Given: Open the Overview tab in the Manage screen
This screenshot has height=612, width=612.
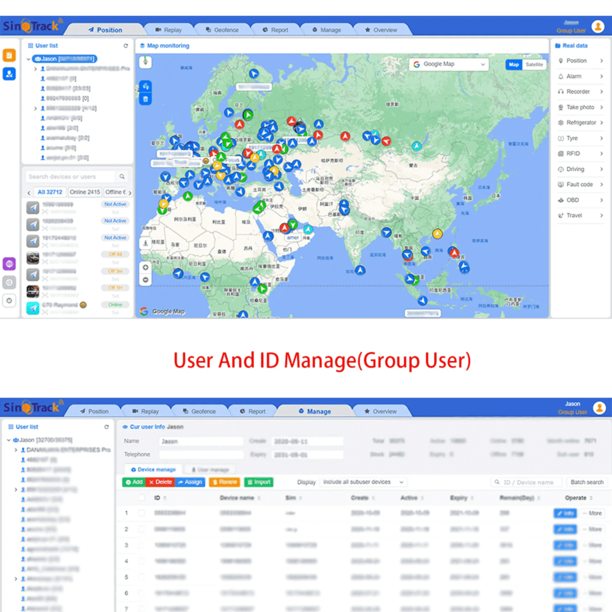Looking at the screenshot, I should pos(381,411).
